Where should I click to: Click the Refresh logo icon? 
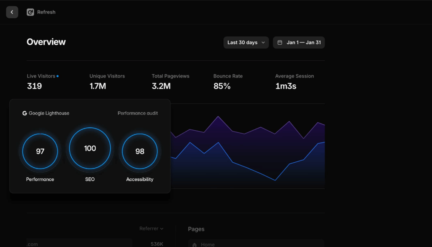[30, 12]
